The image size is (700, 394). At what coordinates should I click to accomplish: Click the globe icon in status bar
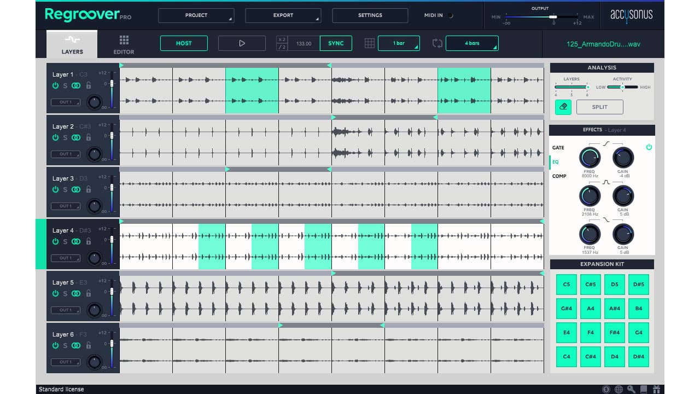pyautogui.click(x=619, y=389)
